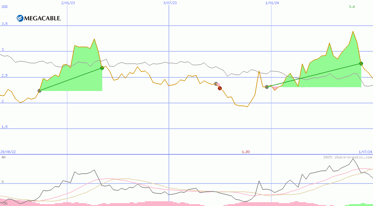
Task: Click the 2.5 price axis label
Action: pos(4,75)
